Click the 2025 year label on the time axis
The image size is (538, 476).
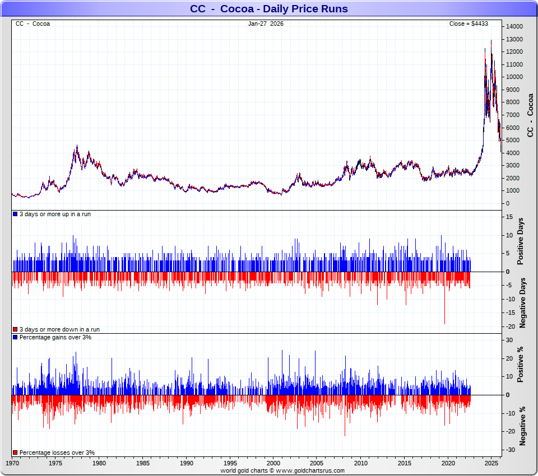click(491, 463)
